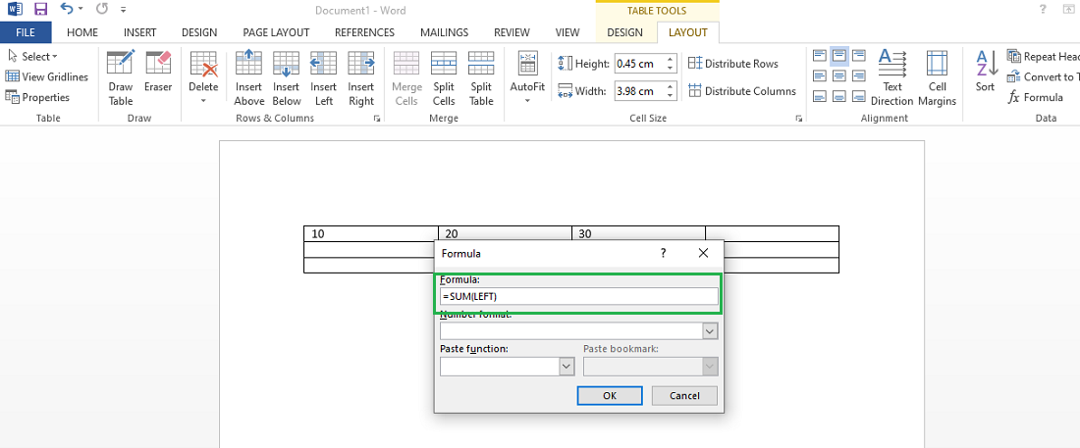Select Align Center Right icon
Image resolution: width=1080 pixels, height=448 pixels.
tap(859, 75)
